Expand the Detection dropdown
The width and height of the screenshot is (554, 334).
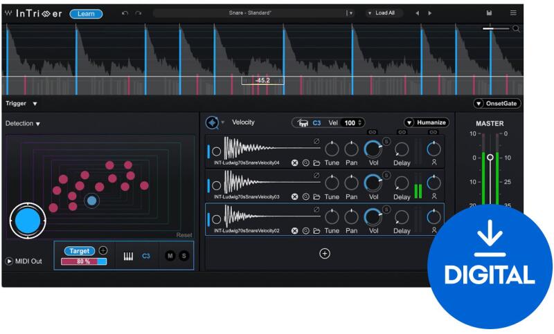(23, 124)
